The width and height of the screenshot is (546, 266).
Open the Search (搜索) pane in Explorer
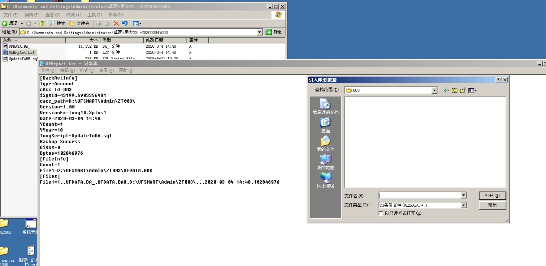coord(57,23)
